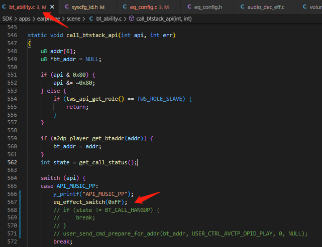The width and height of the screenshot is (322, 247).
Task: Click the C file icon on bt_ability.c tab
Action: [4, 7]
